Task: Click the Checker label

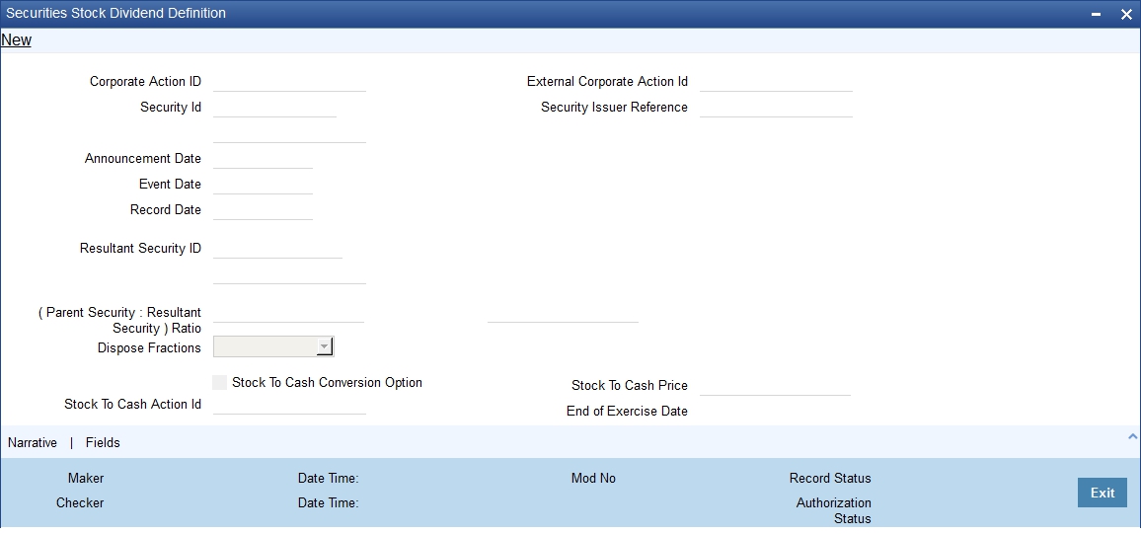Action: pyautogui.click(x=80, y=502)
